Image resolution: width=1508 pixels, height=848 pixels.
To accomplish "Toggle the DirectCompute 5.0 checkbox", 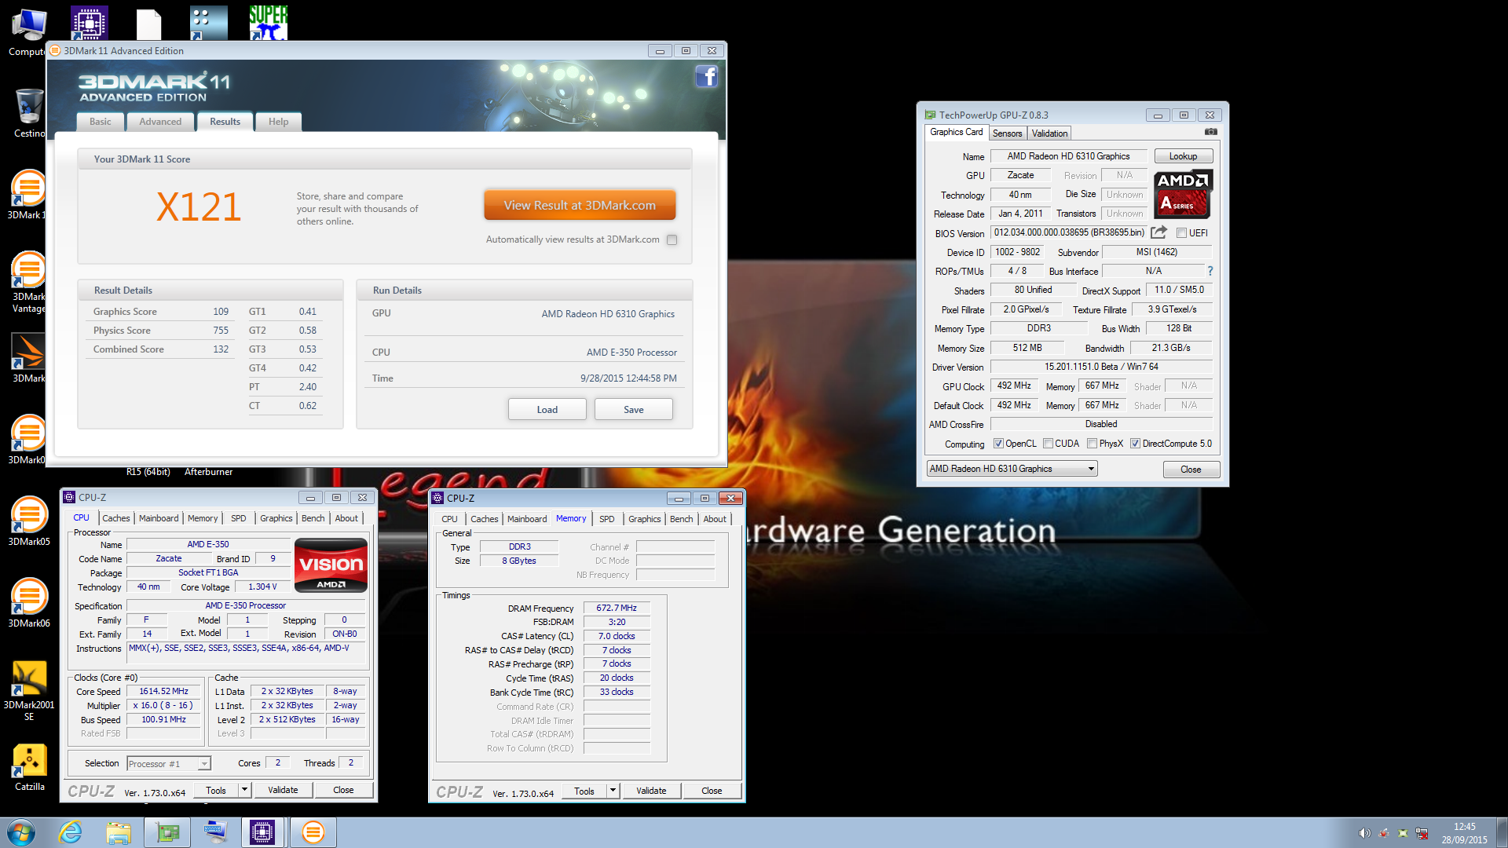I will point(1135,444).
